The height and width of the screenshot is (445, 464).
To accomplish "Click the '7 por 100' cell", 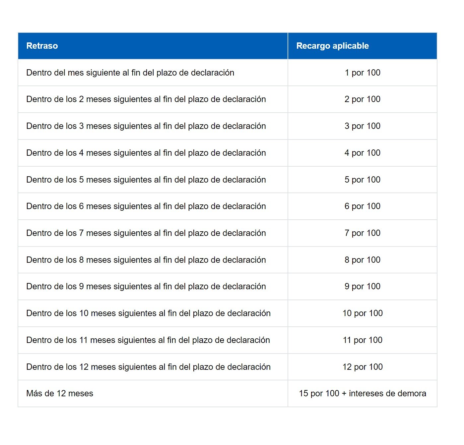I will (362, 233).
